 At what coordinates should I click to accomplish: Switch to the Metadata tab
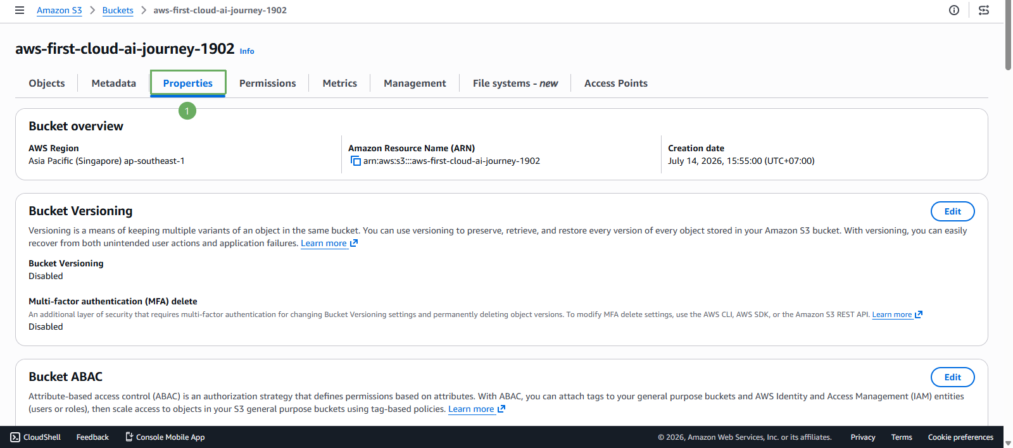114,83
